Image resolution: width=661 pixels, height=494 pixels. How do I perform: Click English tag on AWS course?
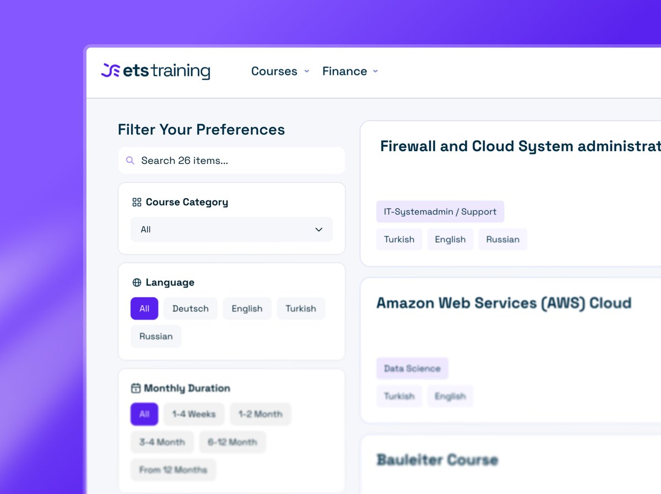[x=450, y=396]
